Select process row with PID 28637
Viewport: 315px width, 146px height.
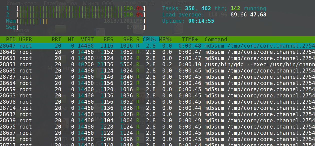coord(157,114)
